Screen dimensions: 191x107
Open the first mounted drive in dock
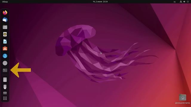(x=5, y=80)
